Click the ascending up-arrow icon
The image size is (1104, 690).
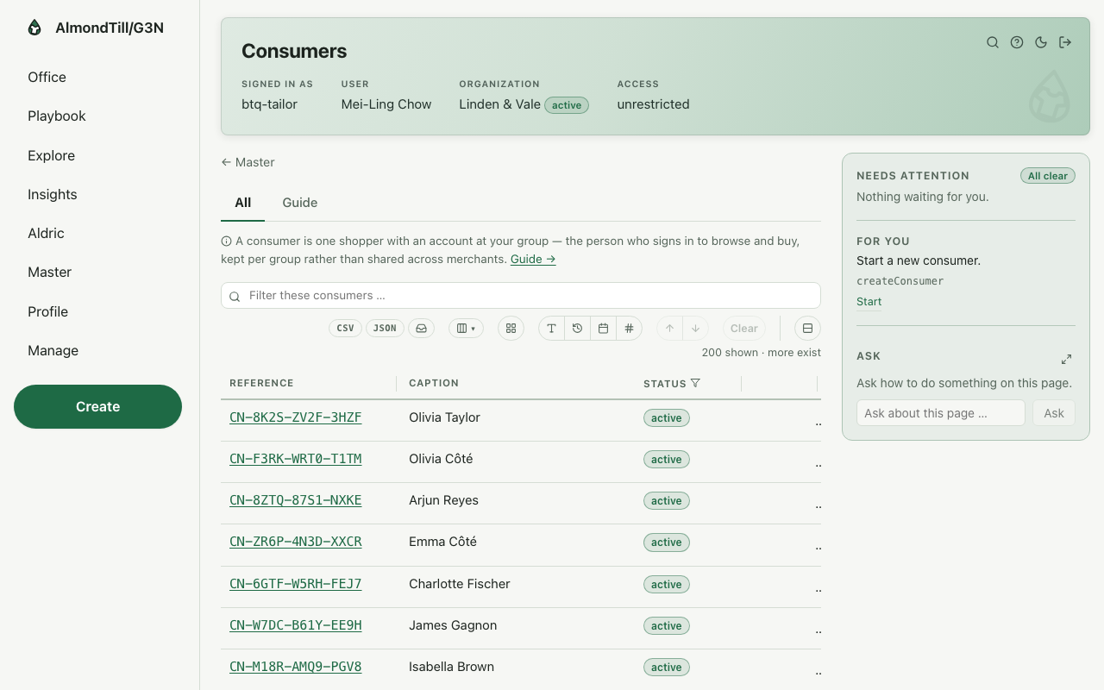point(669,329)
